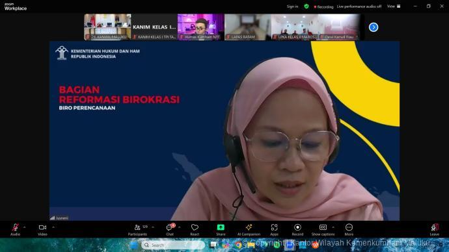Click Sign in at the top
This screenshot has width=449, height=252.
click(292, 6)
